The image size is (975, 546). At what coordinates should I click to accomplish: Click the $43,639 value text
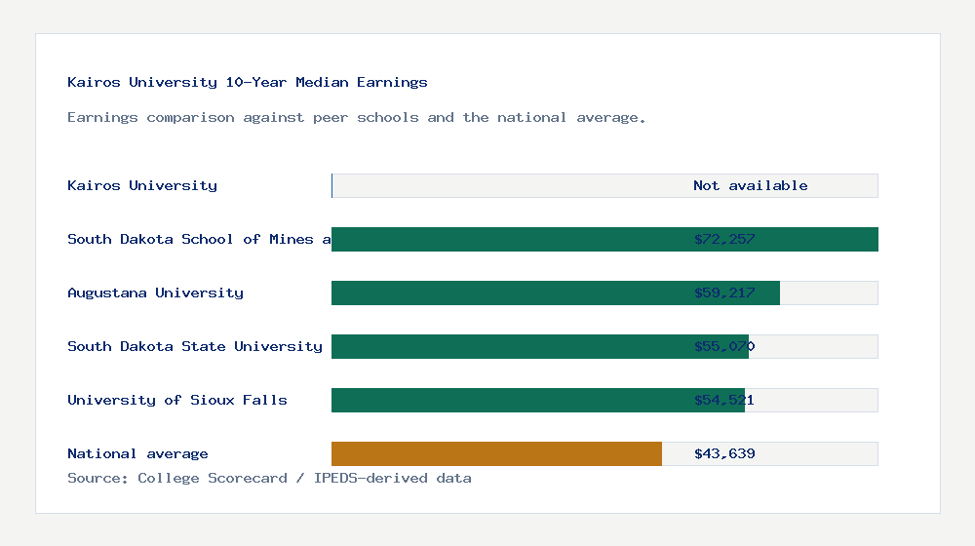point(724,454)
